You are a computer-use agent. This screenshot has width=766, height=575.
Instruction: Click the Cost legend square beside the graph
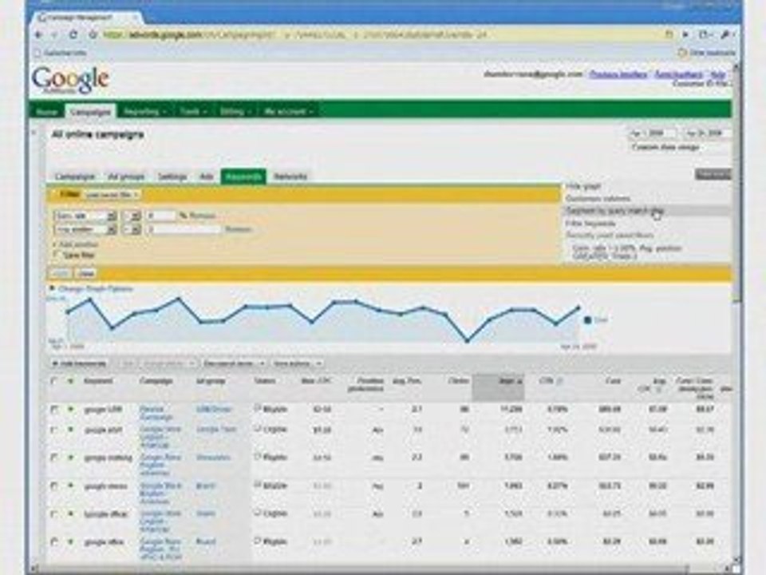588,320
